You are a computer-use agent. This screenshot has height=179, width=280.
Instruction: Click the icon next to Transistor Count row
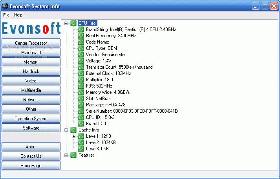point(81,67)
